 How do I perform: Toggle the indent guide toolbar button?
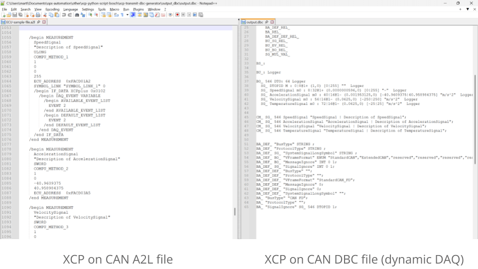[x=133, y=14]
